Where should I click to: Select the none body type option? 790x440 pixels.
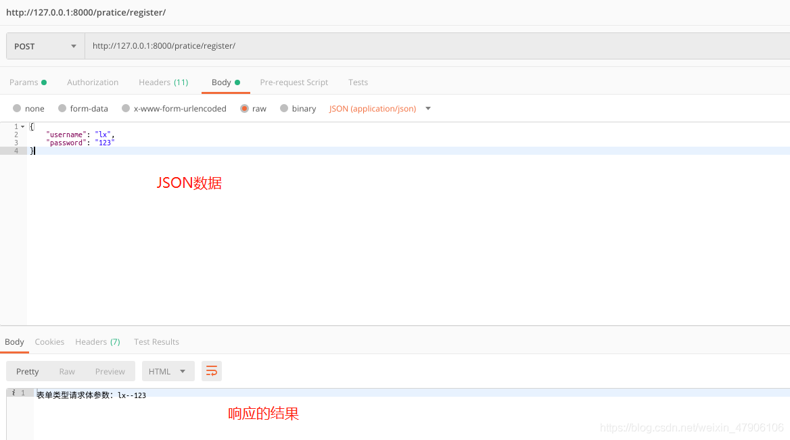(28, 108)
